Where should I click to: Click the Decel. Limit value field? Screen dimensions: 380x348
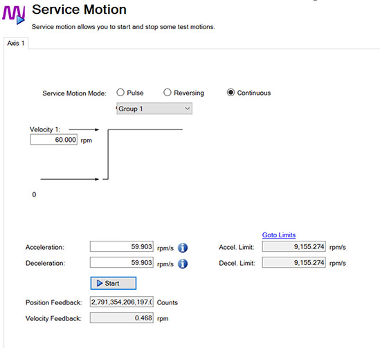(x=294, y=262)
